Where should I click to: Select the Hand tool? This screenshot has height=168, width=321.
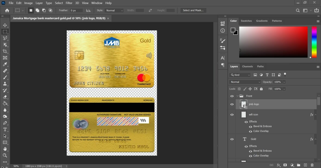(x=5, y=149)
